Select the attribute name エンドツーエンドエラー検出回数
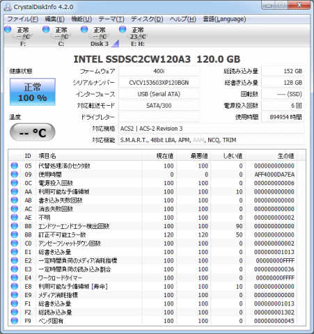The height and width of the screenshot is (334, 314). pyautogui.click(x=74, y=226)
